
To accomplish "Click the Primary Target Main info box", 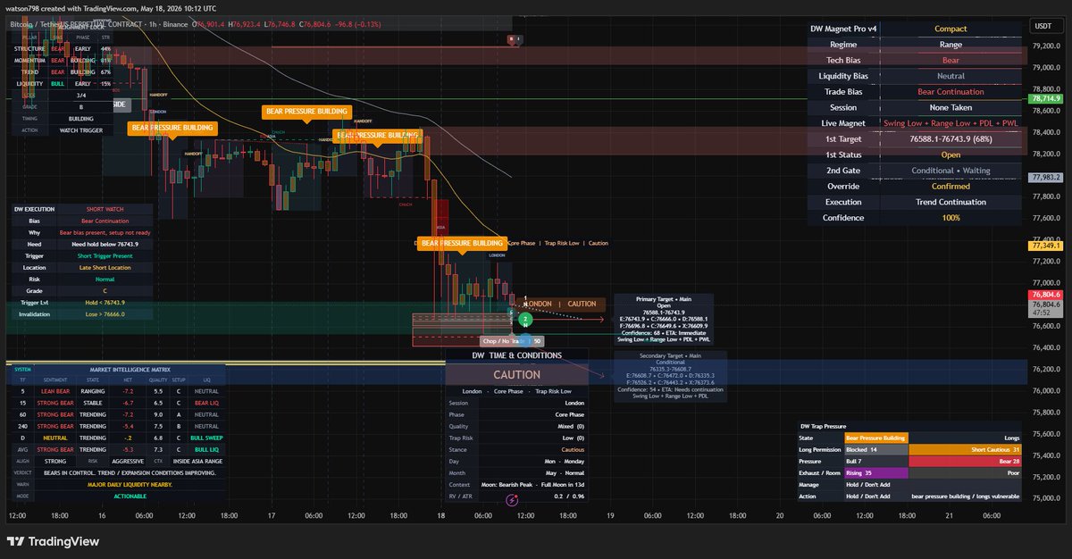I will tap(664, 319).
